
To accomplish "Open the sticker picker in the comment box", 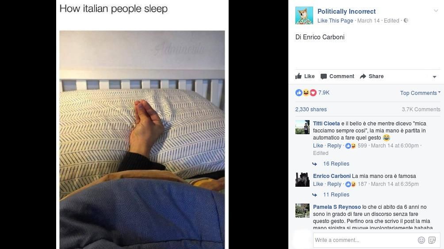I will [432, 240].
